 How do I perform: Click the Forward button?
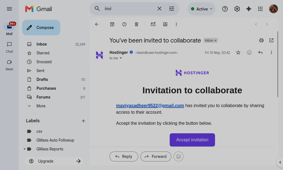click(156, 156)
